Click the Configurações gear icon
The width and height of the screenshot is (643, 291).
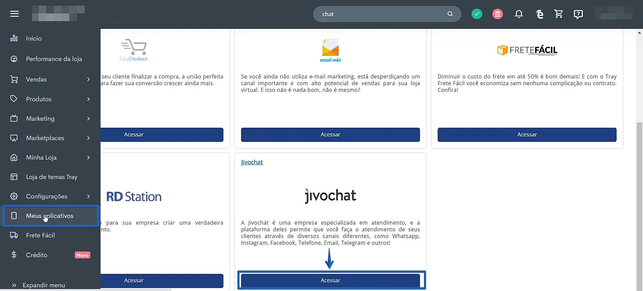tap(14, 196)
